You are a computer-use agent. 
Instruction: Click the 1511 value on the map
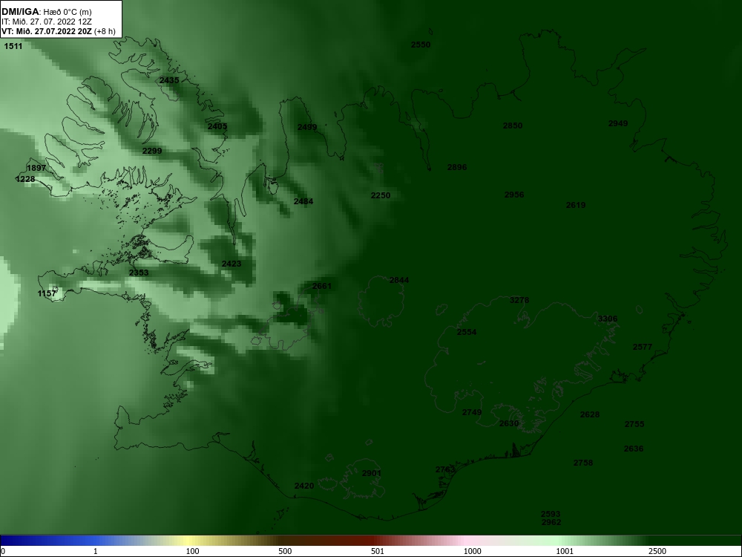(13, 46)
